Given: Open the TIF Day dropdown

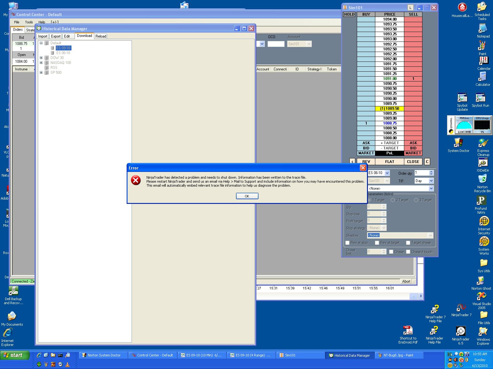Looking at the screenshot, I should 431,181.
